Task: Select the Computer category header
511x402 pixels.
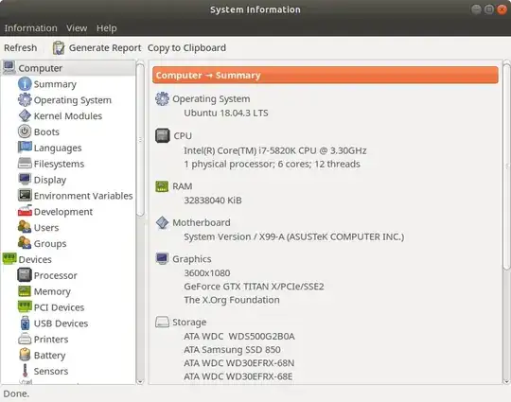Action: point(40,68)
